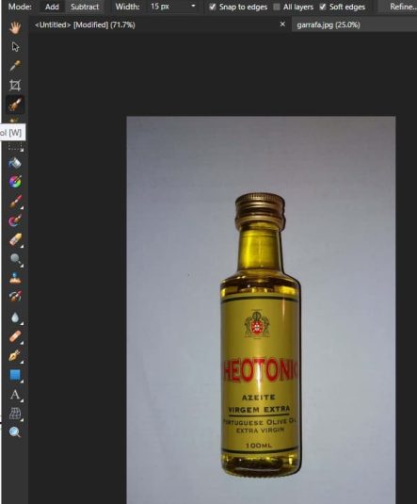Pick the Color Picker eyedropper tool

pyautogui.click(x=15, y=66)
